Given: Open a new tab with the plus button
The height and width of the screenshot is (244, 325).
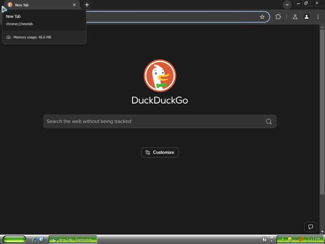Looking at the screenshot, I should (x=87, y=5).
